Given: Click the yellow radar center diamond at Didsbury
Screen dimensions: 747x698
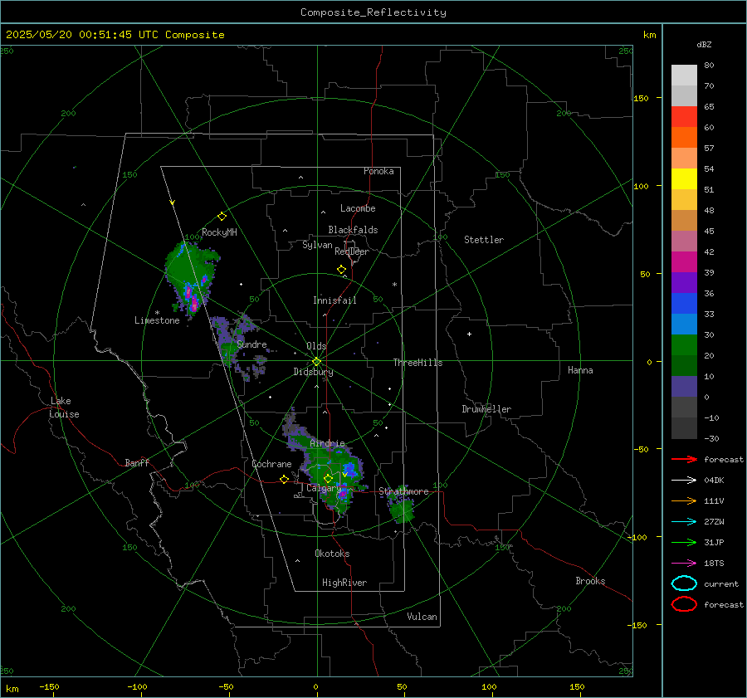Looking at the screenshot, I should [316, 362].
